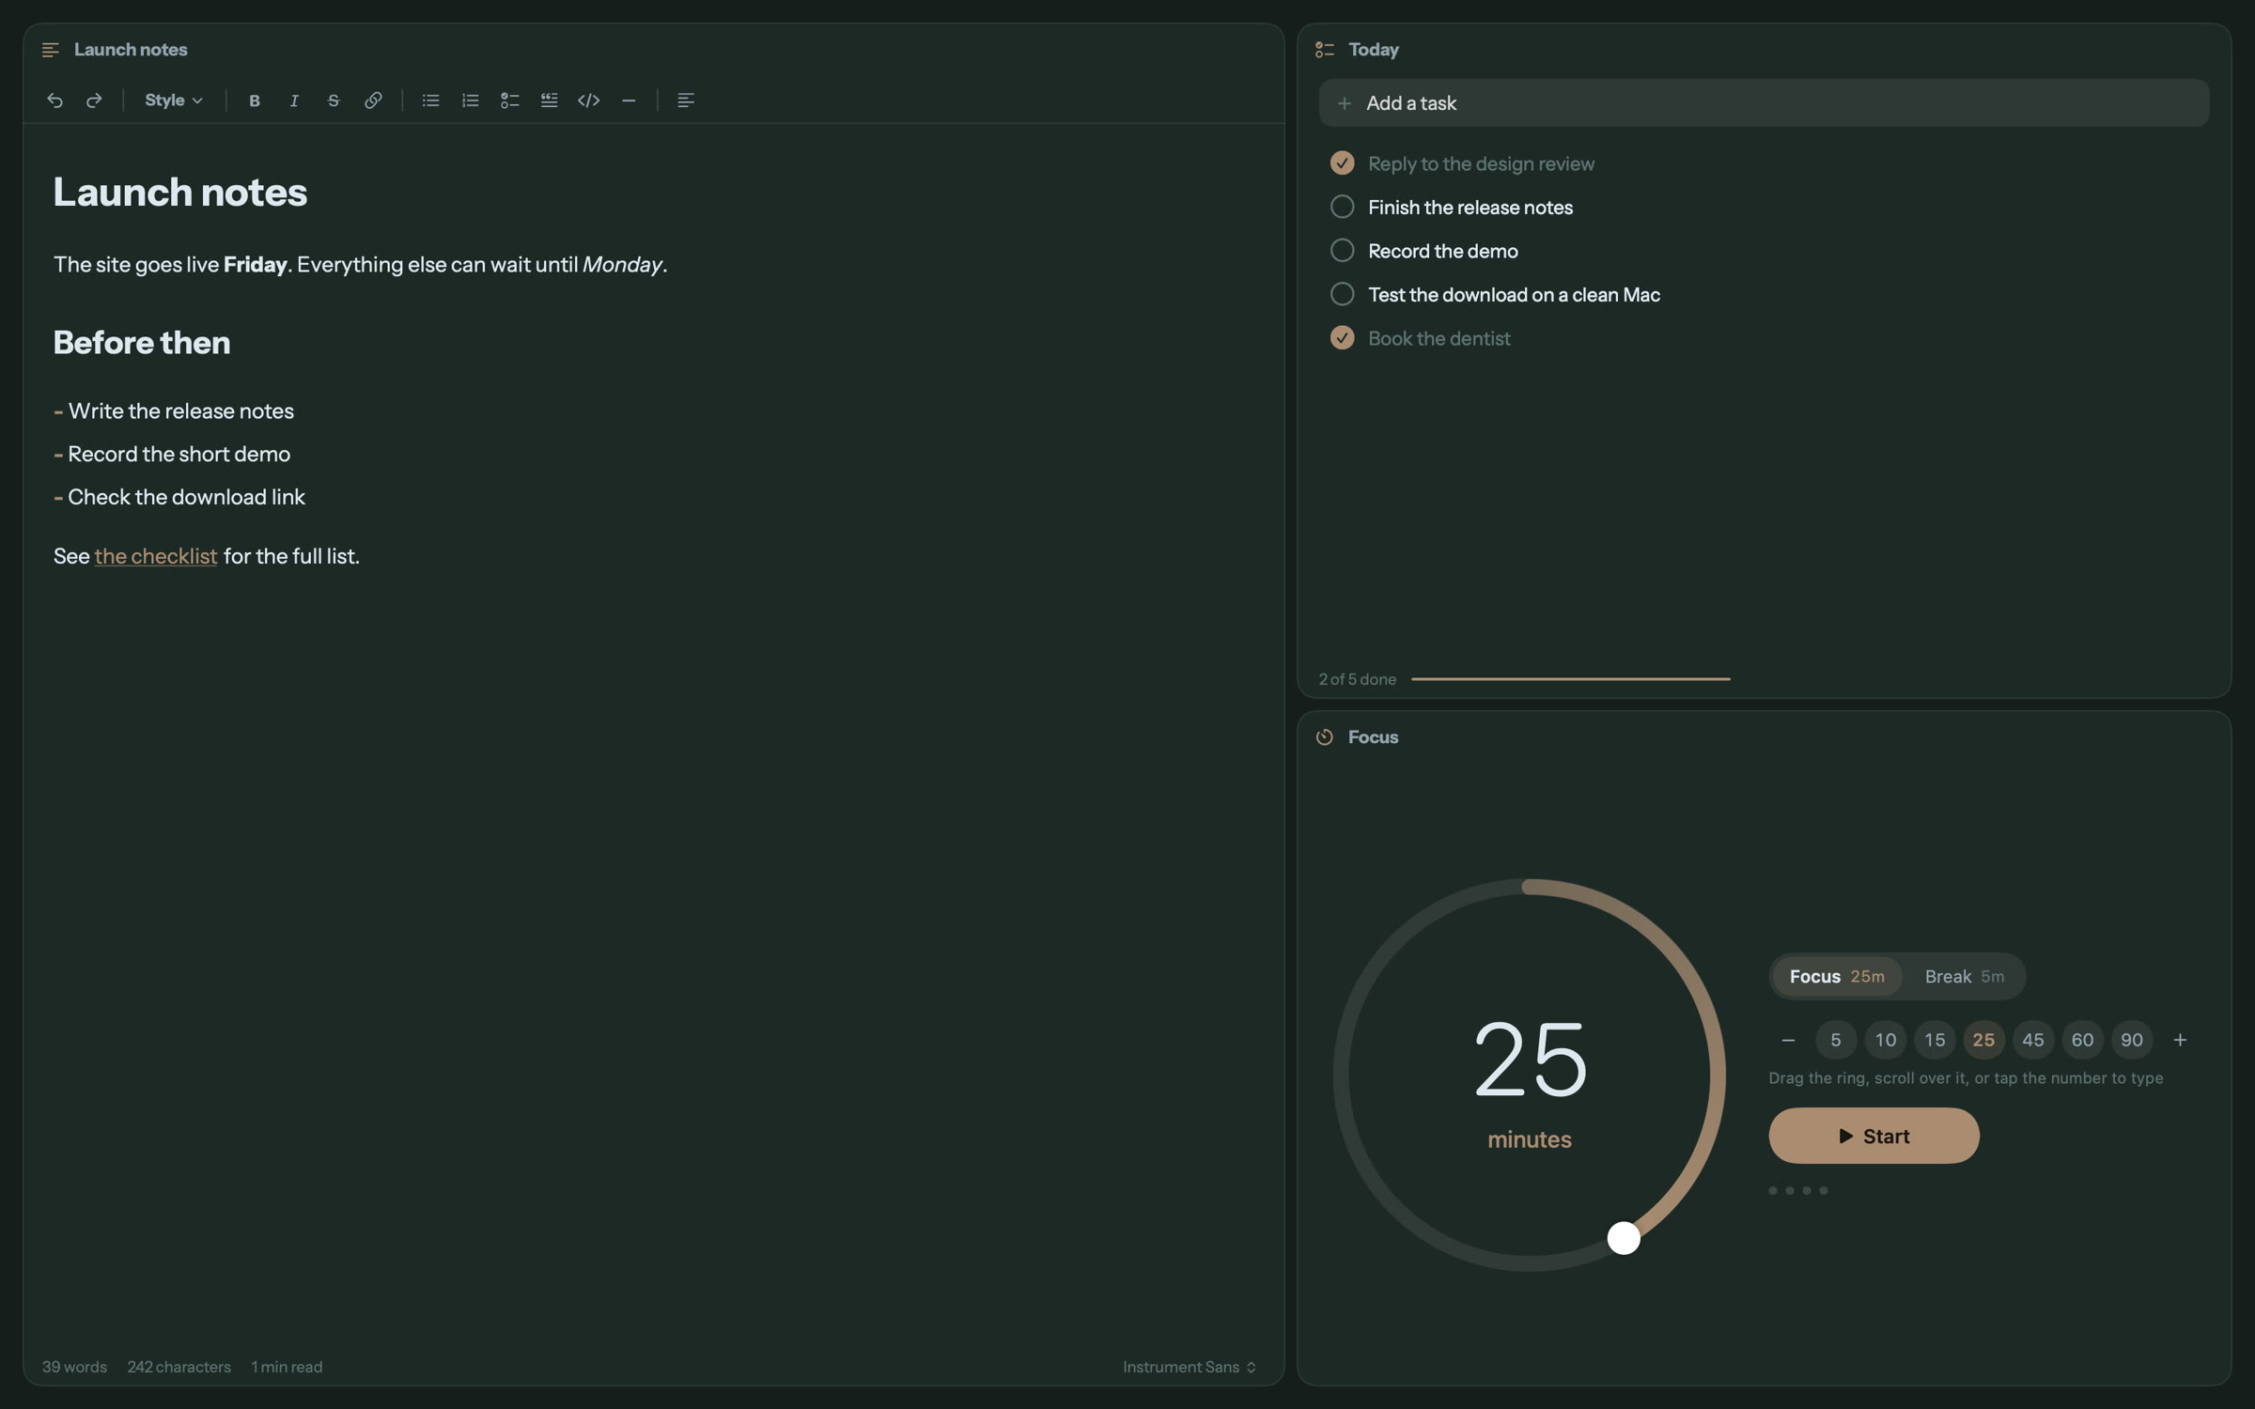Click the 39 words counter
The image size is (2255, 1409).
(x=74, y=1367)
